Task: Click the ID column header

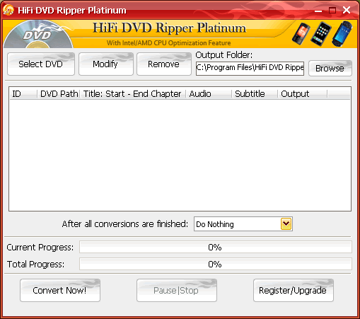Action: point(23,94)
